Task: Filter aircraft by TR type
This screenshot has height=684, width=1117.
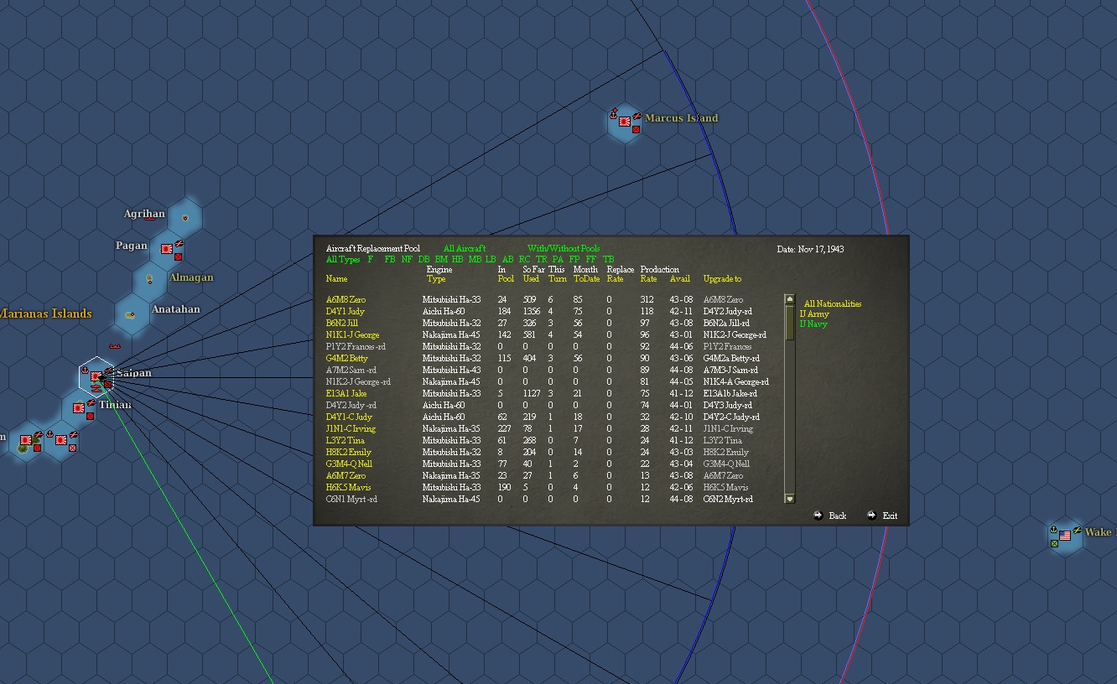Action: [542, 260]
